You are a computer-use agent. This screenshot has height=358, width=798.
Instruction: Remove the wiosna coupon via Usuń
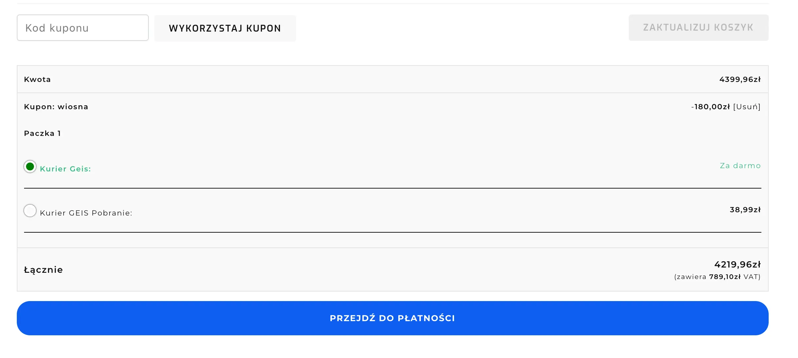point(747,107)
